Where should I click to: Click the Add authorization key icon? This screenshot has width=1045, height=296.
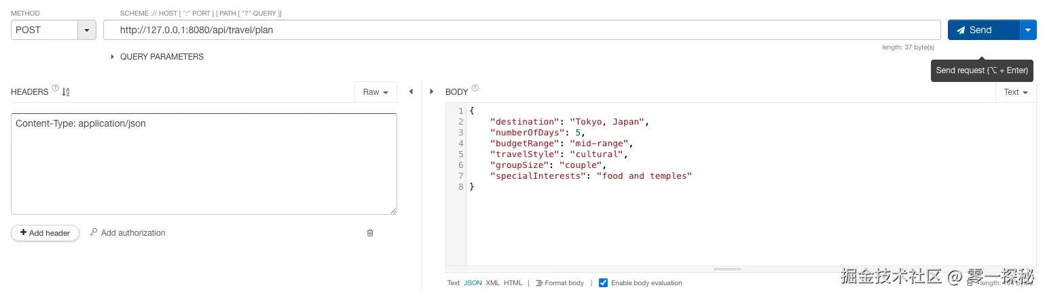pos(94,232)
